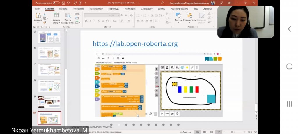This screenshot has height=134, width=298.
Task: Open the font name combo box
Action: (97, 15)
